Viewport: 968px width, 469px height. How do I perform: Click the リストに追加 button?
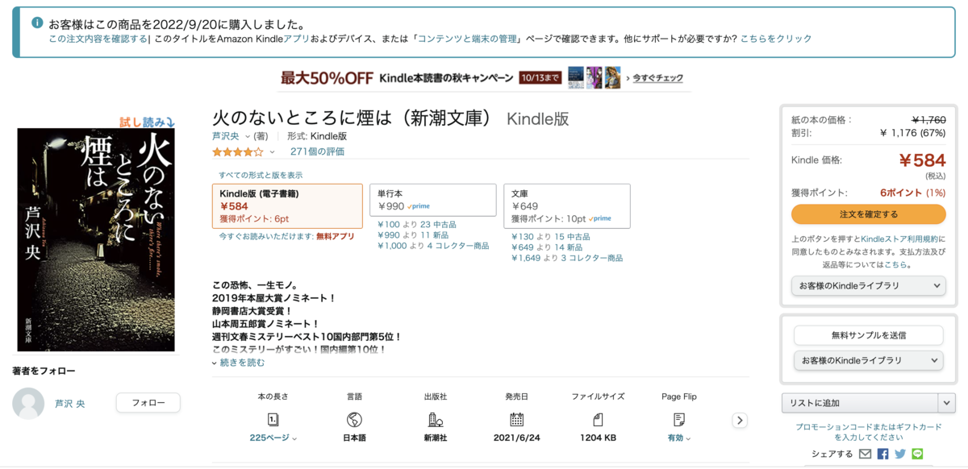point(860,403)
